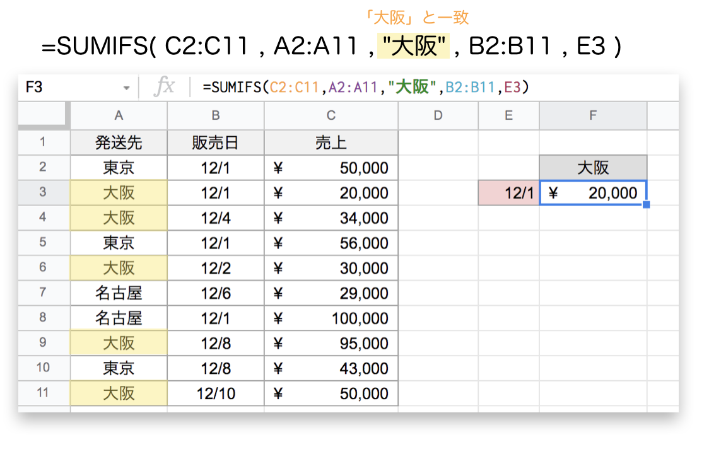Click the 販売日 header cell

[216, 143]
